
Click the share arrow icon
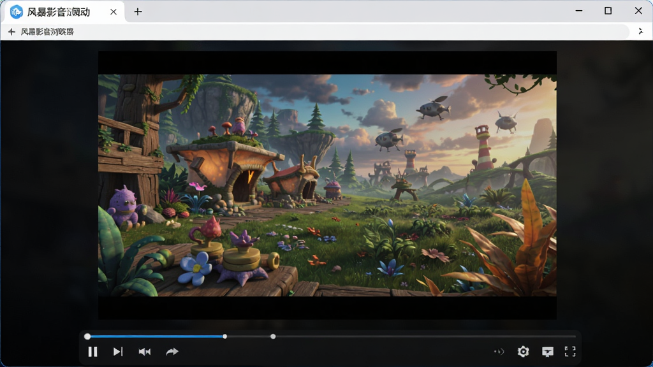[x=172, y=352]
